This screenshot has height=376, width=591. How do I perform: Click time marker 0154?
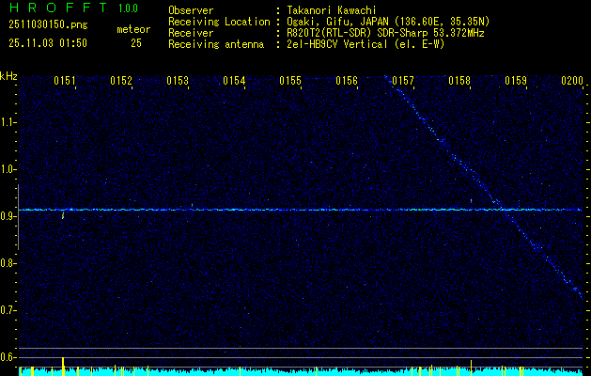(x=234, y=81)
